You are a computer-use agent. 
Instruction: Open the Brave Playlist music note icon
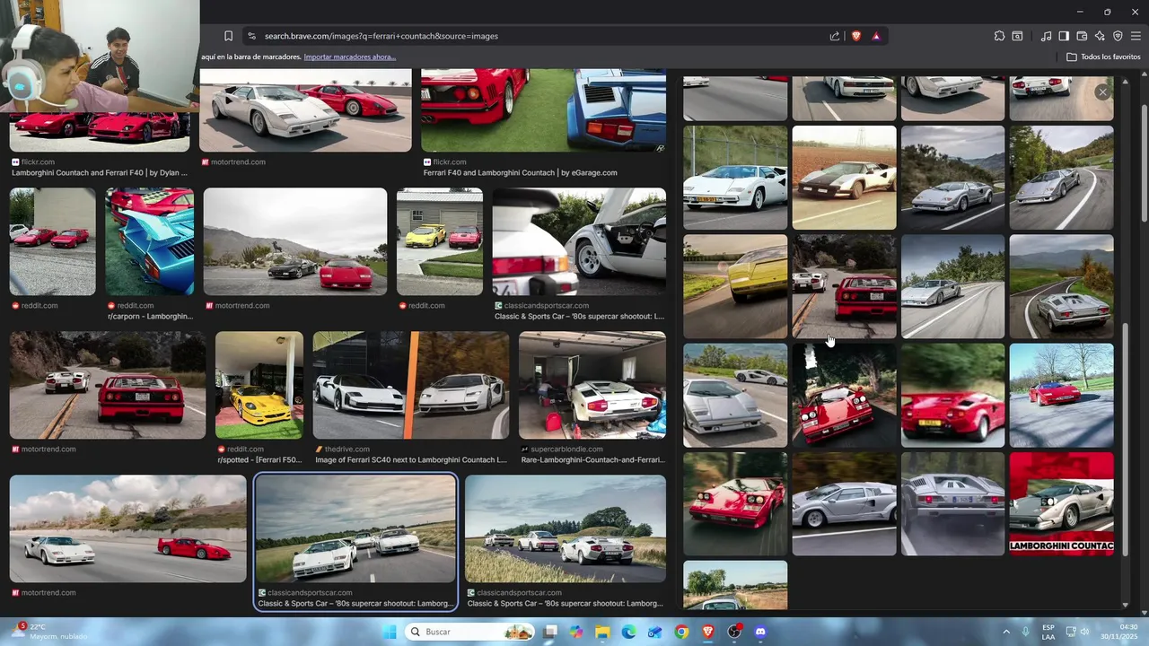pyautogui.click(x=1046, y=36)
